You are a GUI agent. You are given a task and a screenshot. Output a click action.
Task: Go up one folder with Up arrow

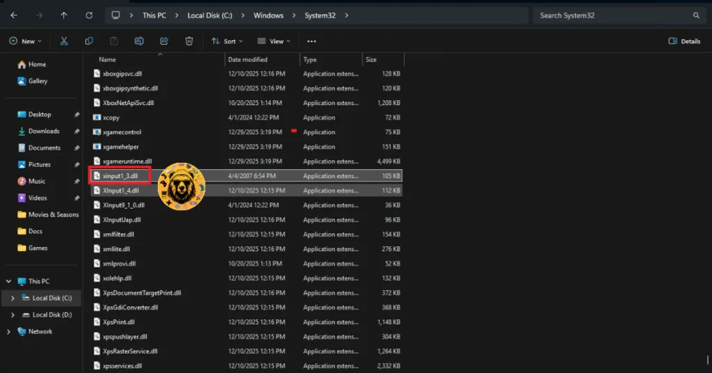[x=64, y=15]
